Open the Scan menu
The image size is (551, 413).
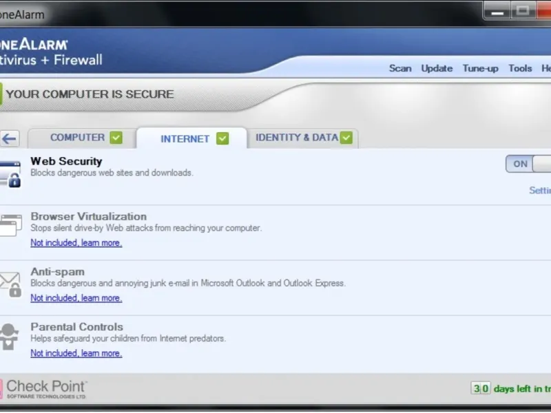[400, 68]
